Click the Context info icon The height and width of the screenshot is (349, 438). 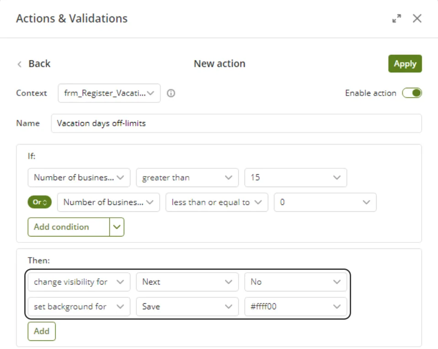[171, 93]
